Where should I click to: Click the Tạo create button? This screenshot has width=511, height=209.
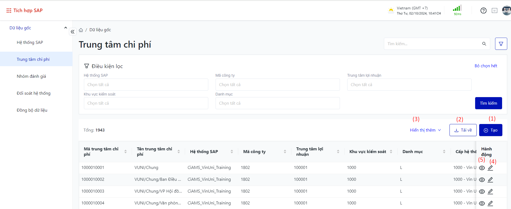pos(490,130)
